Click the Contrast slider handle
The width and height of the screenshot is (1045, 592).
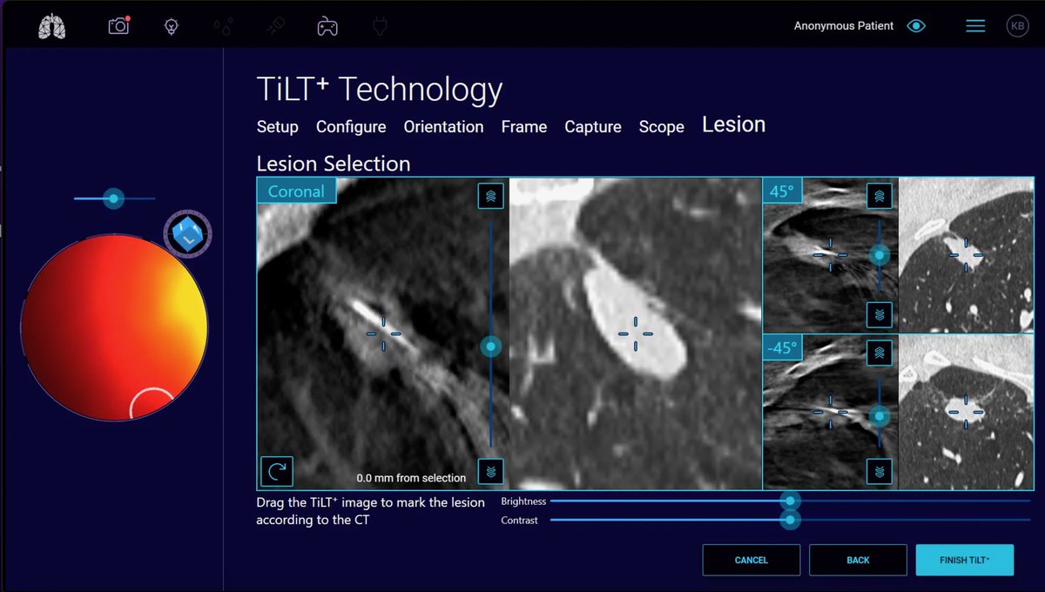point(790,520)
